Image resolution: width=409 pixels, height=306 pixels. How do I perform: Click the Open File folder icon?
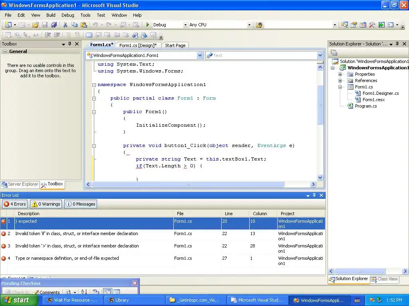[x=36, y=25]
